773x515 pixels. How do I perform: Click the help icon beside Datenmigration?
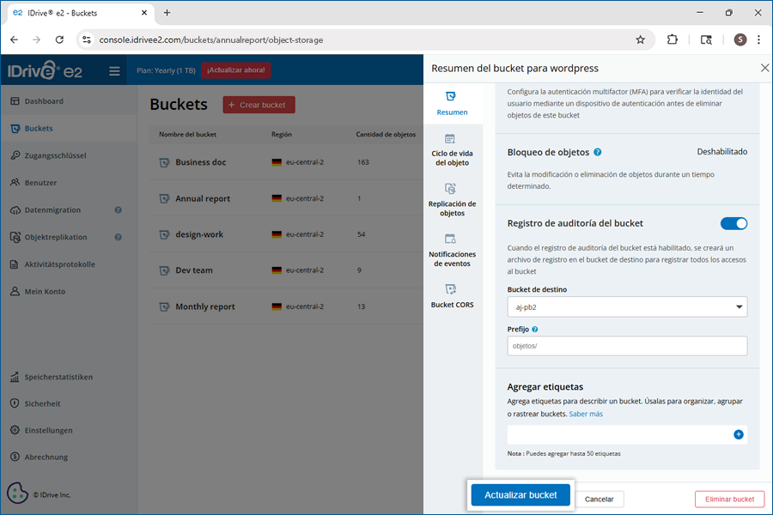(x=119, y=210)
